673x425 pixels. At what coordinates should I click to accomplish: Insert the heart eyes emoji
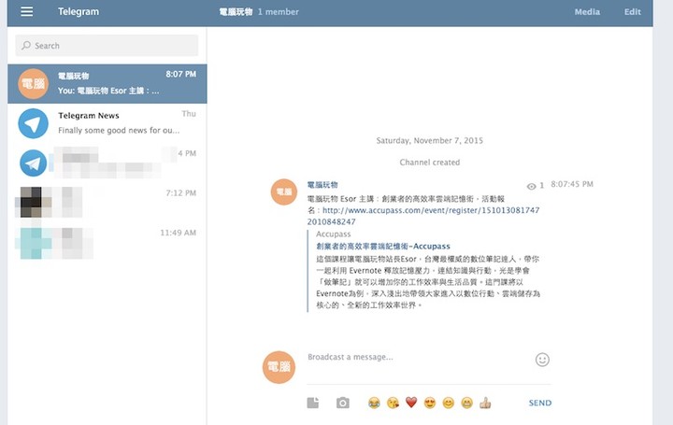430,403
